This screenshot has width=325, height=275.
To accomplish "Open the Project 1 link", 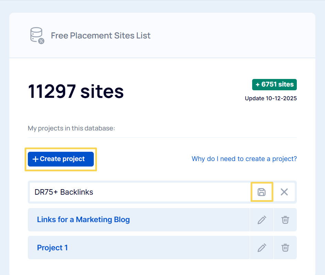I will pyautogui.click(x=52, y=248).
